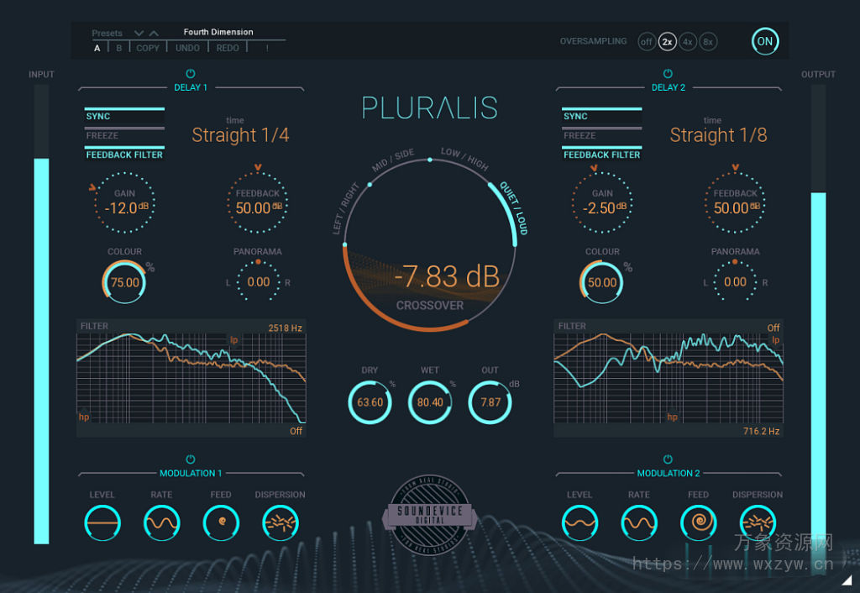
Task: Click the Dispersion knob in Modulation 2
Action: coord(757,522)
